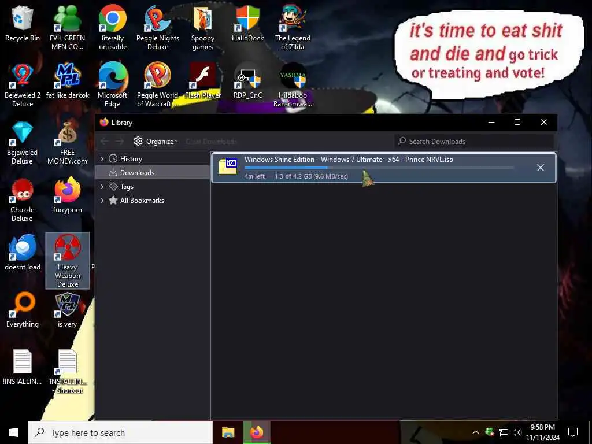The width and height of the screenshot is (592, 444).
Task: Expand the All Bookmarks tree node
Action: [x=102, y=201]
